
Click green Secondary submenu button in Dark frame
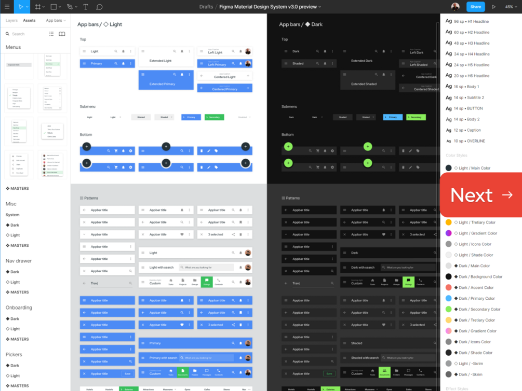[x=416, y=117]
